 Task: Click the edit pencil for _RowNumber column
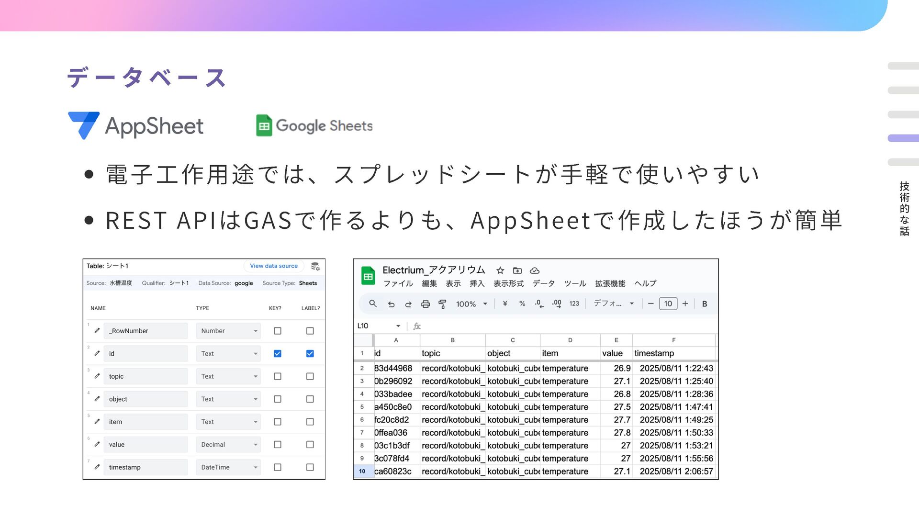[97, 330]
